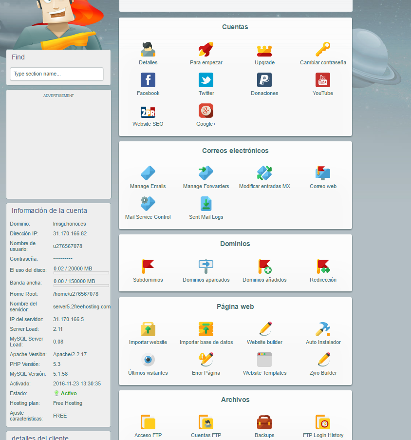411x440 pixels.
Task: Open Modificar entradas MX icon
Action: coord(264,173)
